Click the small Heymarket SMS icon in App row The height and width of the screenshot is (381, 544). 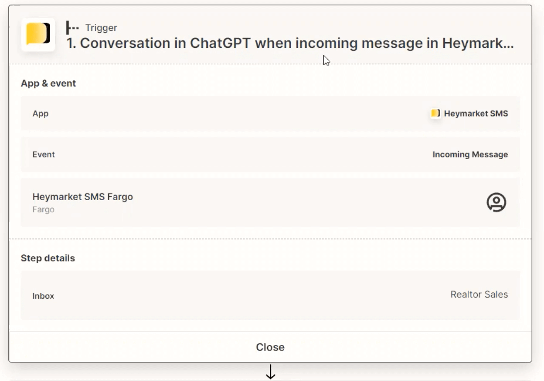[435, 114]
